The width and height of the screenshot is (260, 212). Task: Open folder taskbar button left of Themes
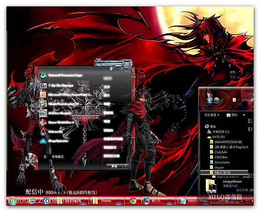[x=71, y=201]
